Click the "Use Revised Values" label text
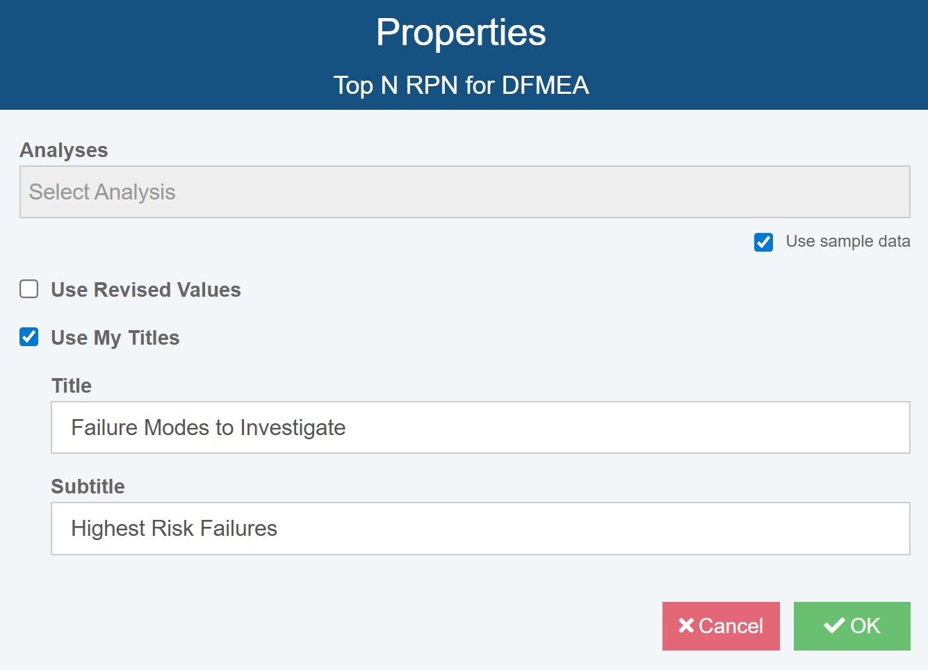 146,290
